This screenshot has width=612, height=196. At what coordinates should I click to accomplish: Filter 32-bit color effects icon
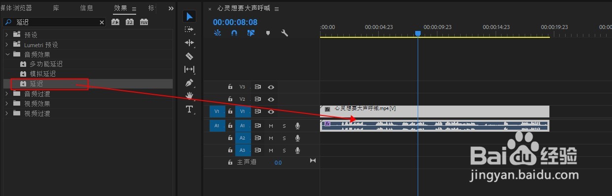[130, 22]
